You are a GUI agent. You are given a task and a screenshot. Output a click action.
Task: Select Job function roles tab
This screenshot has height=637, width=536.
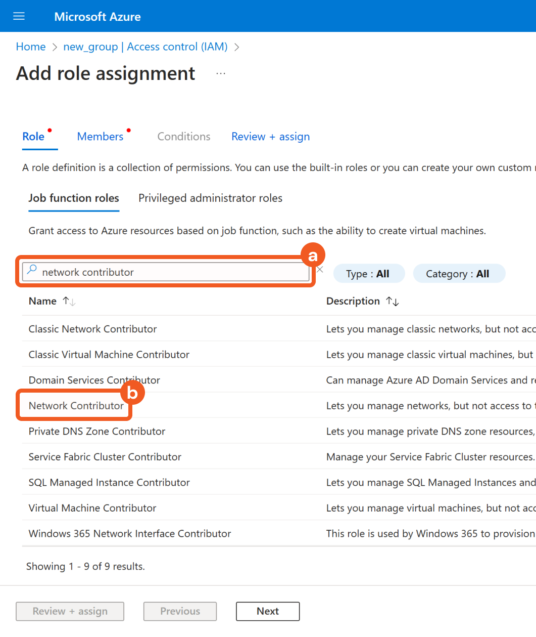tap(74, 198)
